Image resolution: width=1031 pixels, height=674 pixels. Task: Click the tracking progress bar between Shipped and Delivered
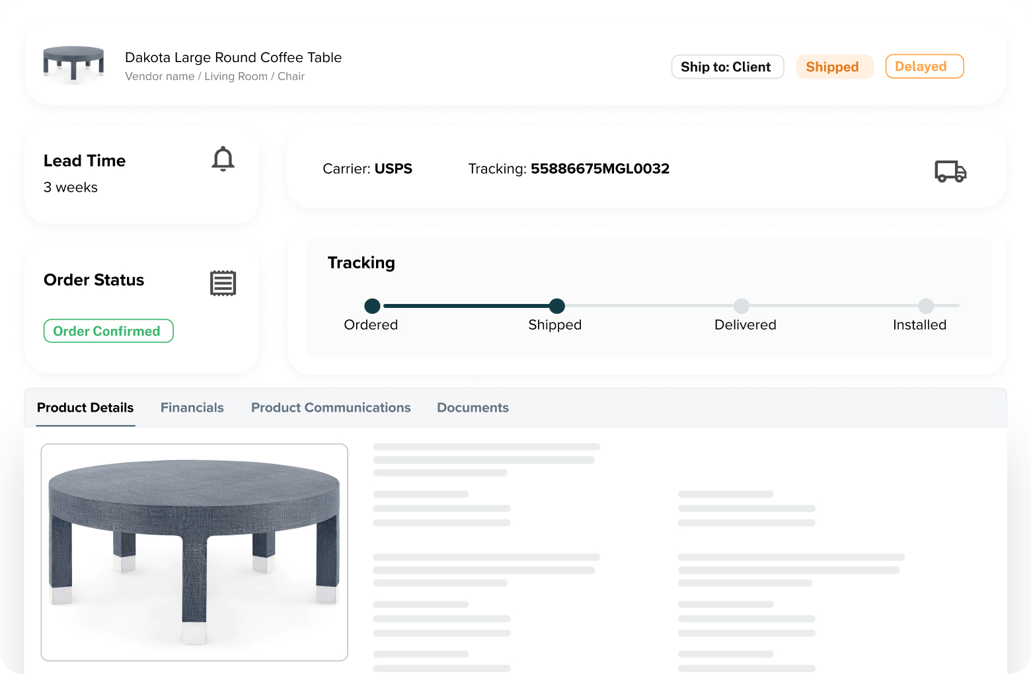[x=648, y=306]
